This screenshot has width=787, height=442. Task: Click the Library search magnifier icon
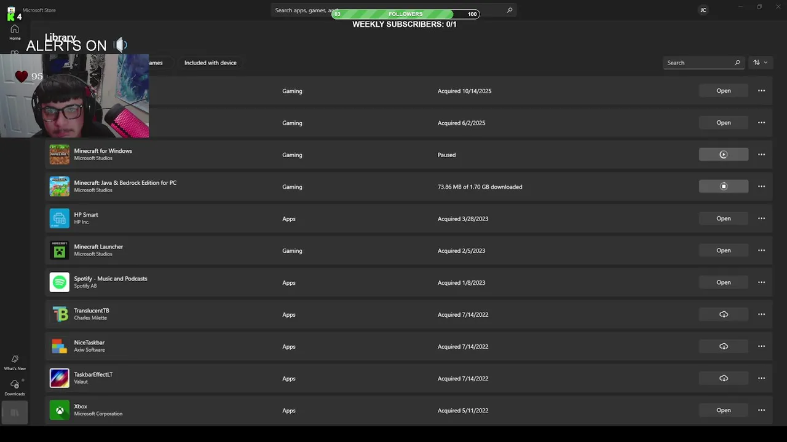[737, 63]
